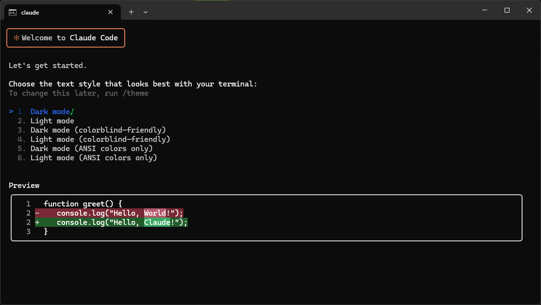
Task: Select the Light mode theme option
Action: pos(52,120)
